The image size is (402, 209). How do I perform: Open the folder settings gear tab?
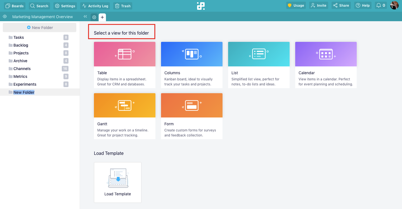(94, 17)
